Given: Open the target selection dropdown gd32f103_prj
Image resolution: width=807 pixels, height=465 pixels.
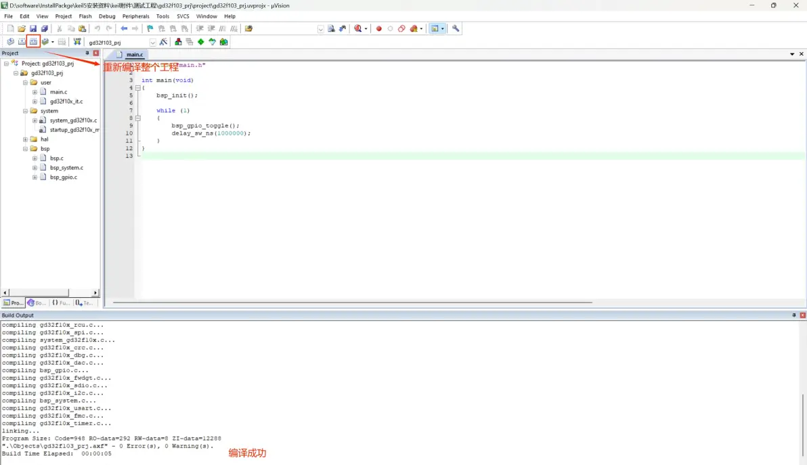Looking at the screenshot, I should click(x=152, y=43).
